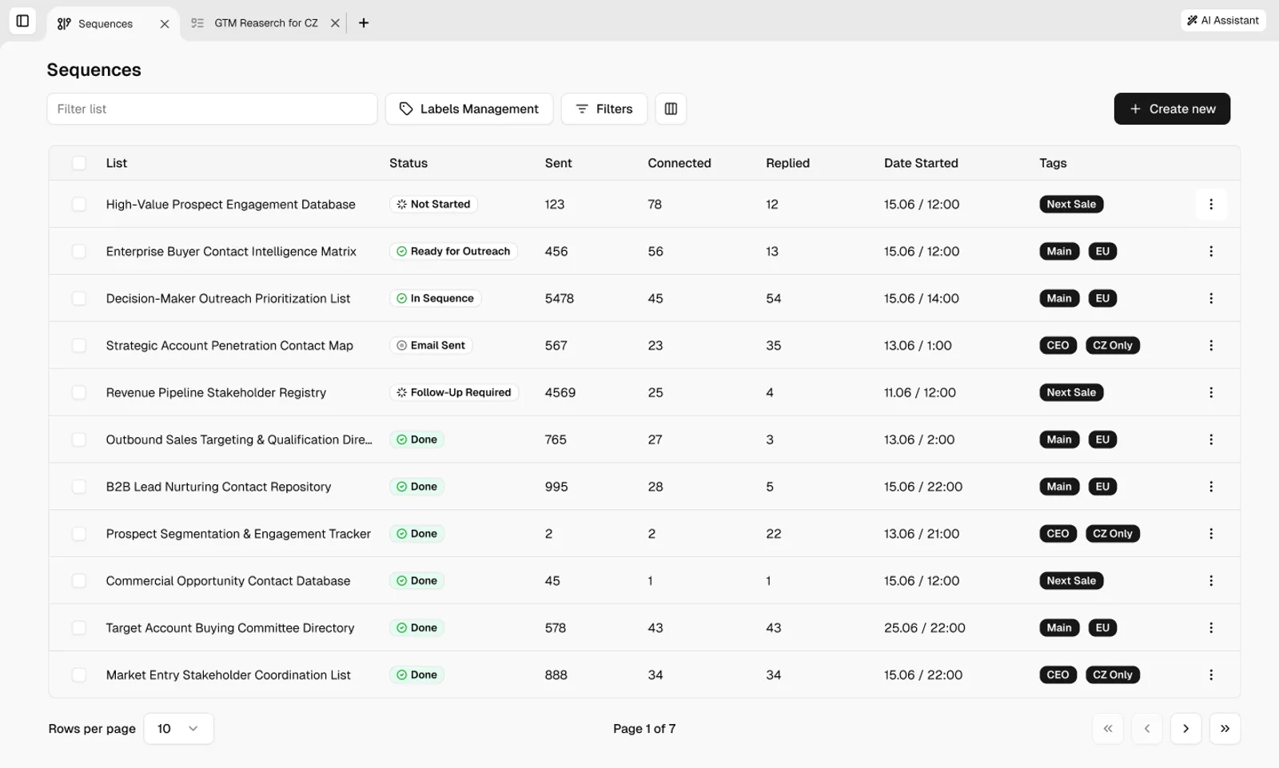
Task: Click the Sent column header
Action: pyautogui.click(x=558, y=163)
